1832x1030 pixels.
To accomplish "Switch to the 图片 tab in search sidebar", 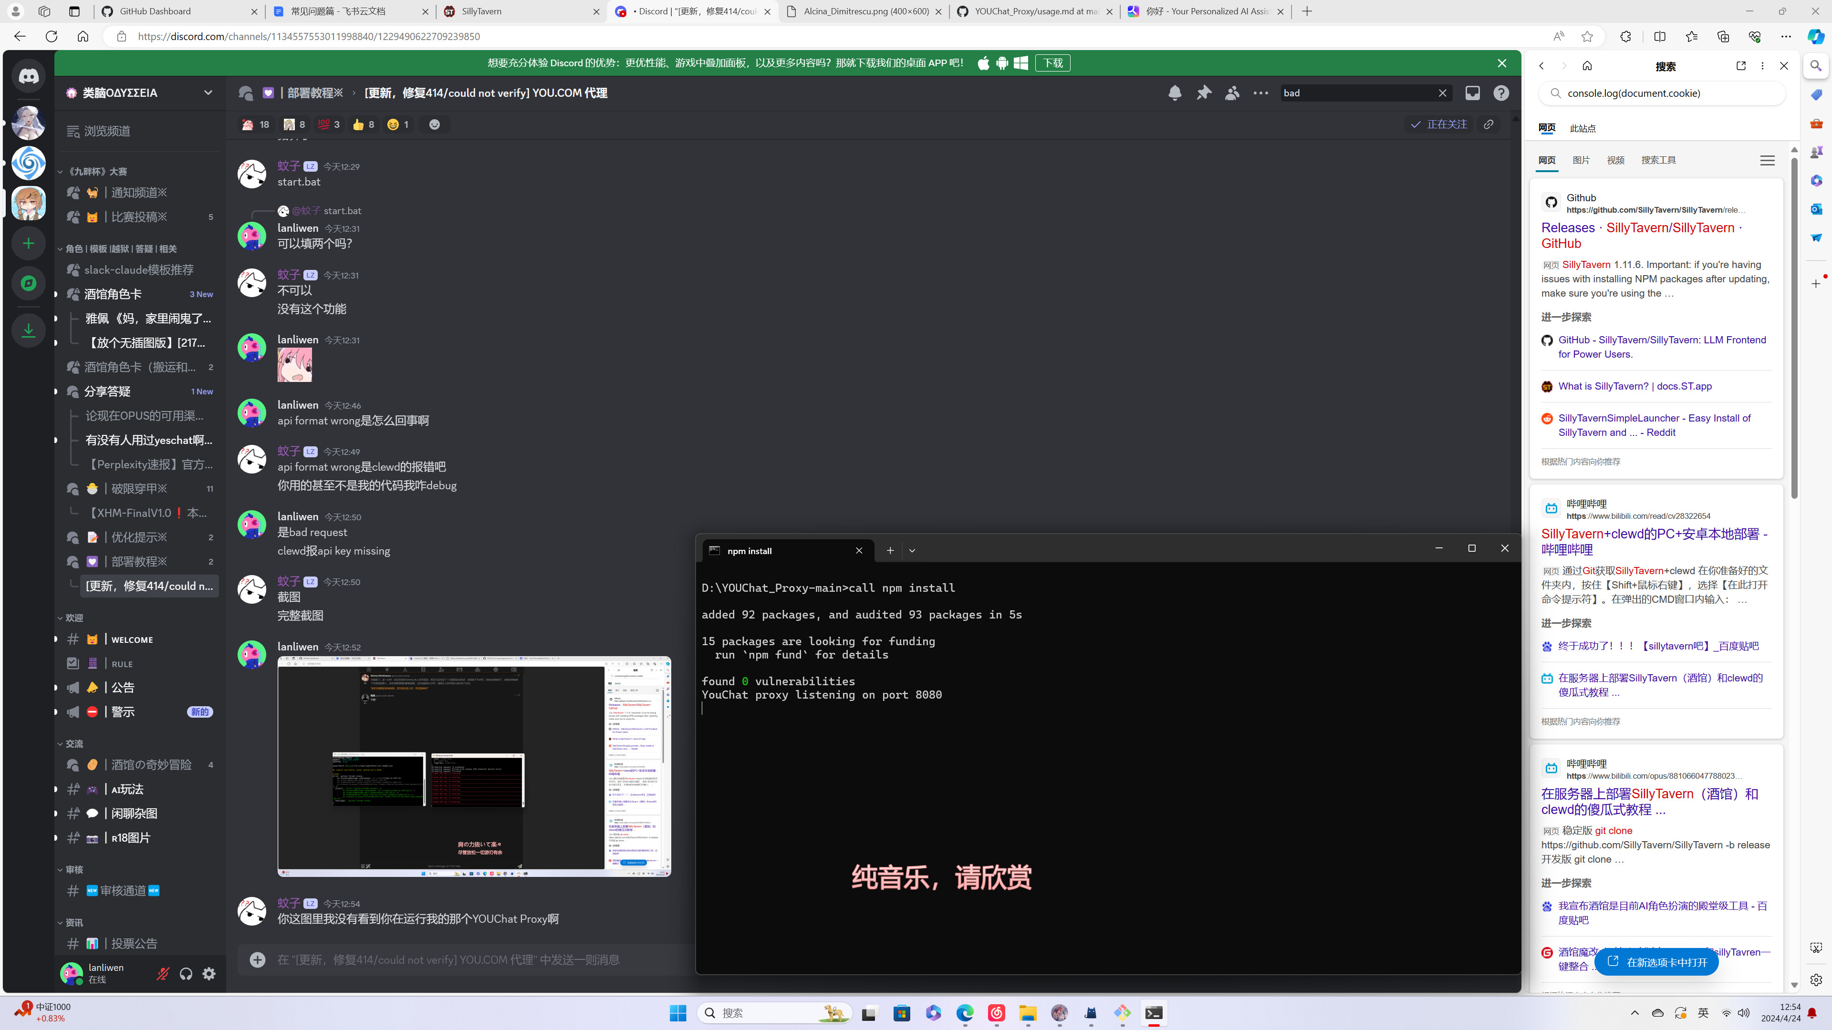I will (x=1582, y=160).
